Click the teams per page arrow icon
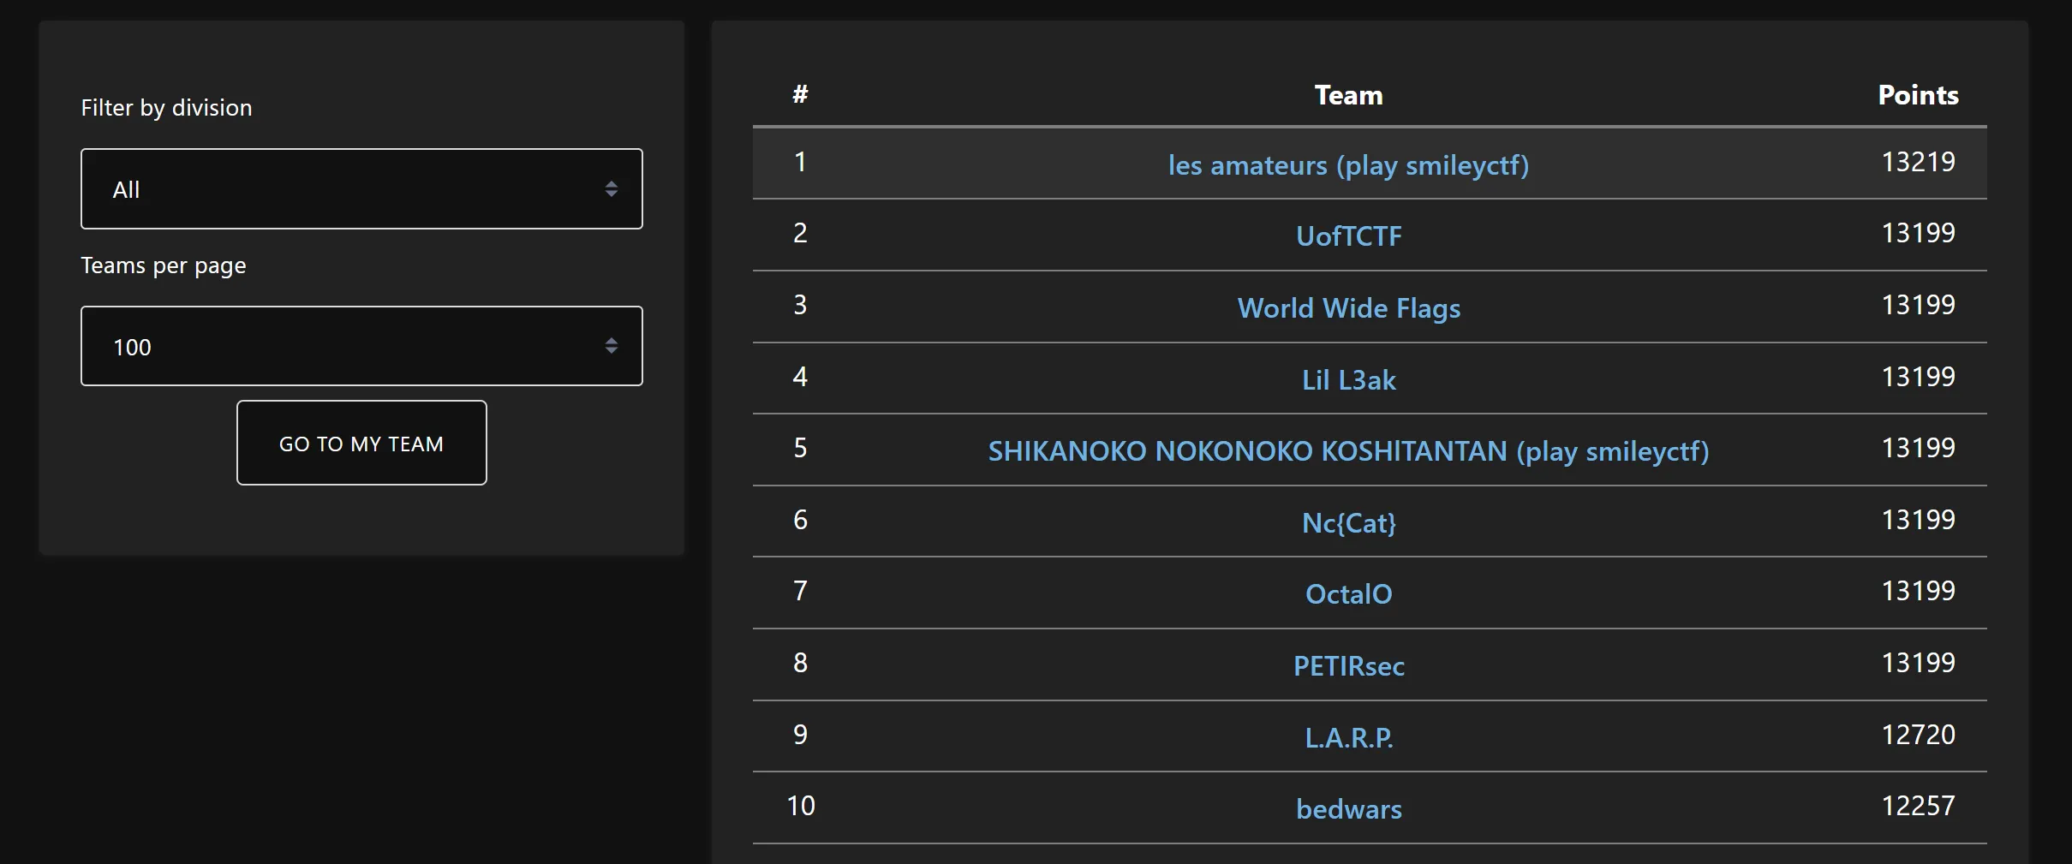 [x=611, y=347]
